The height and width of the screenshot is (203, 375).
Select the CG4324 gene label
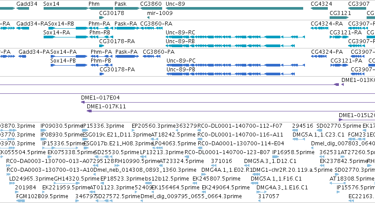click(x=321, y=4)
